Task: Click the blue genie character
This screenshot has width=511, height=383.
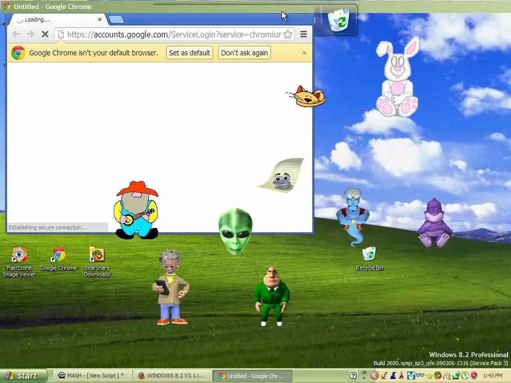Action: click(x=353, y=216)
